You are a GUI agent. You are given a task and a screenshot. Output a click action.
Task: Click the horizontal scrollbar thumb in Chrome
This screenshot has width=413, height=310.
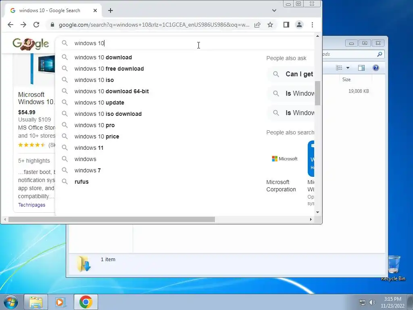112,219
